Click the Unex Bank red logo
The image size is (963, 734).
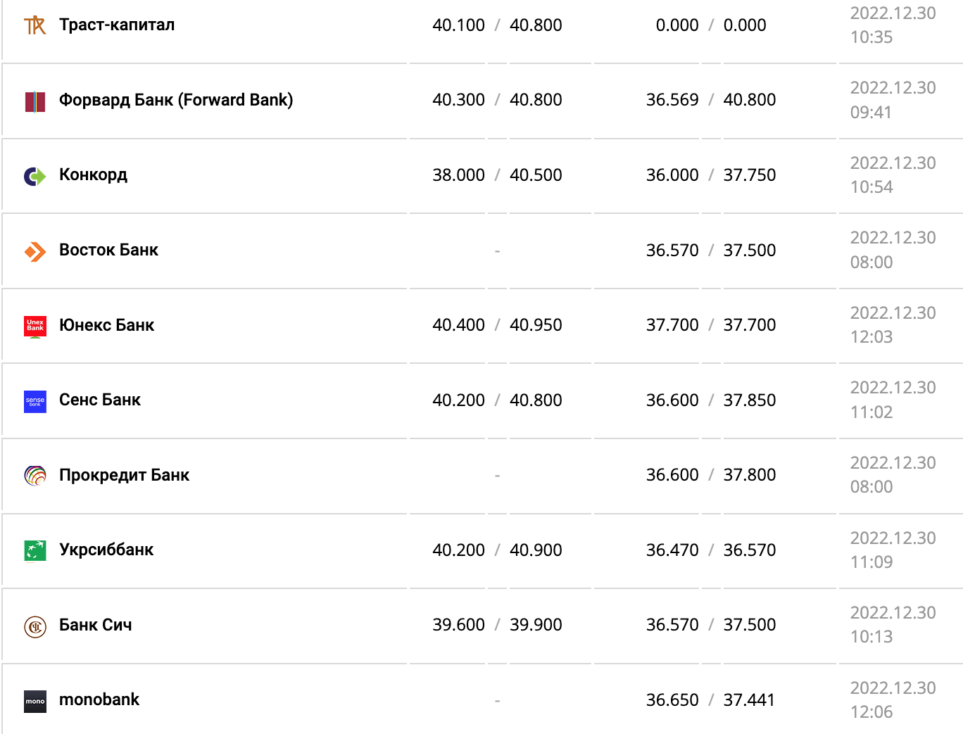pyautogui.click(x=34, y=326)
